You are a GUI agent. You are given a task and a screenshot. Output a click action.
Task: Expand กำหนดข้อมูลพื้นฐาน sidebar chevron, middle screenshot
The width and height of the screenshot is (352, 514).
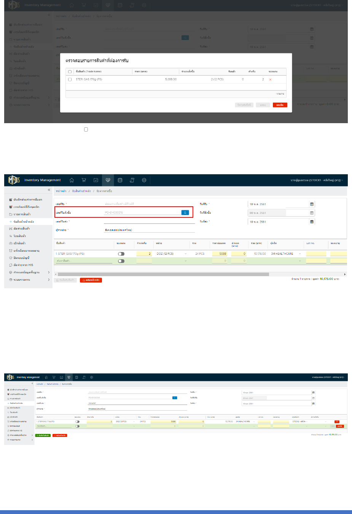[49, 272]
